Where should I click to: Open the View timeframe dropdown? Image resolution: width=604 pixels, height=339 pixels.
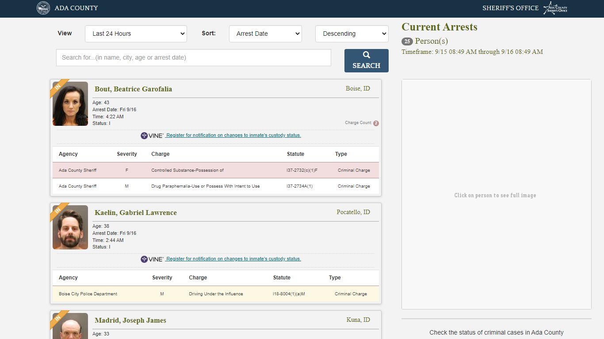[136, 34]
